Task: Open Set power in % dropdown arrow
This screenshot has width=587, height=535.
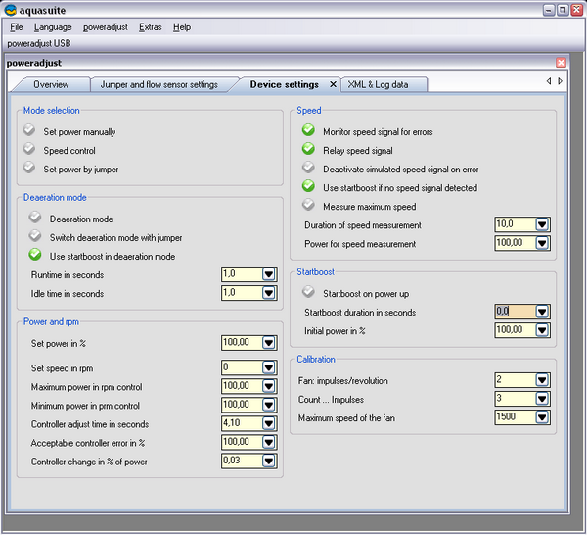Action: (x=268, y=343)
